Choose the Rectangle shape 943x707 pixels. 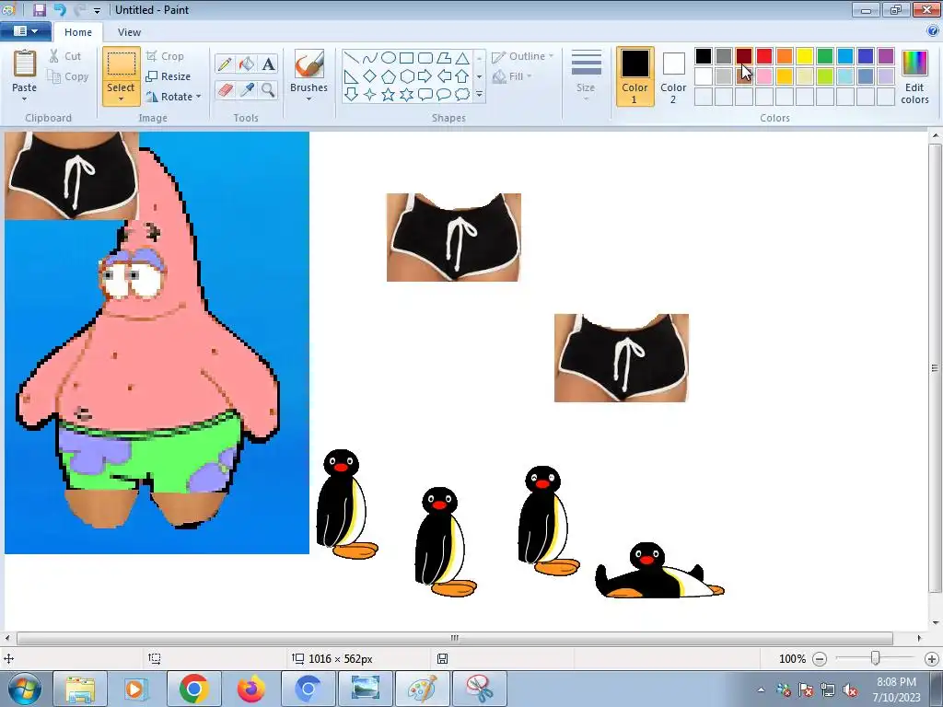point(406,58)
